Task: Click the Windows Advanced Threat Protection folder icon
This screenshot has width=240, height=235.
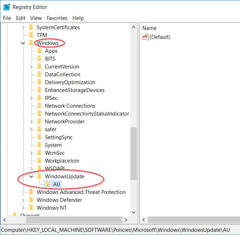Action: (x=31, y=192)
